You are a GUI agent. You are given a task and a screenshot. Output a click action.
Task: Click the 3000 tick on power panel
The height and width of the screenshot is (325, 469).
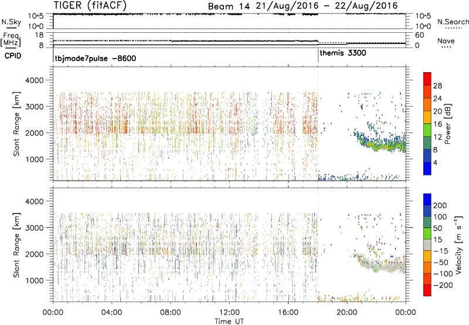(35, 107)
